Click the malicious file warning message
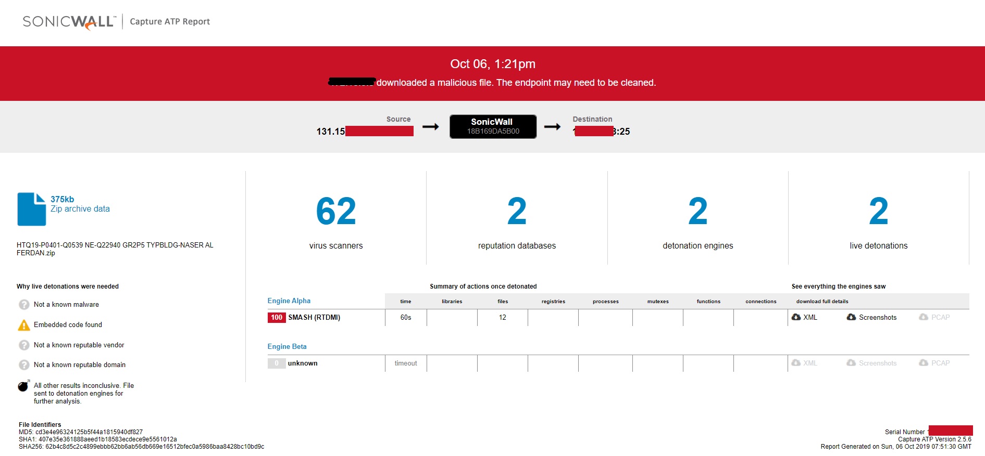This screenshot has height=456, width=985. tap(493, 83)
